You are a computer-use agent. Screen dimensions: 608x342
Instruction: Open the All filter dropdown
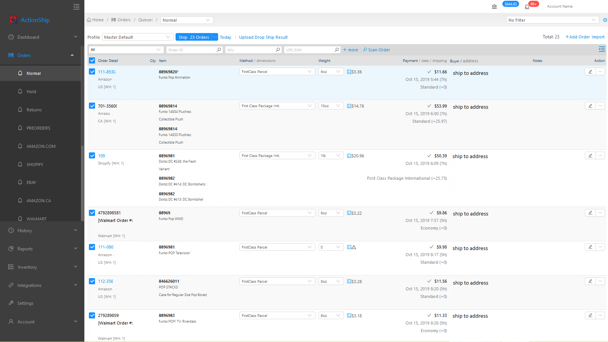(x=126, y=50)
